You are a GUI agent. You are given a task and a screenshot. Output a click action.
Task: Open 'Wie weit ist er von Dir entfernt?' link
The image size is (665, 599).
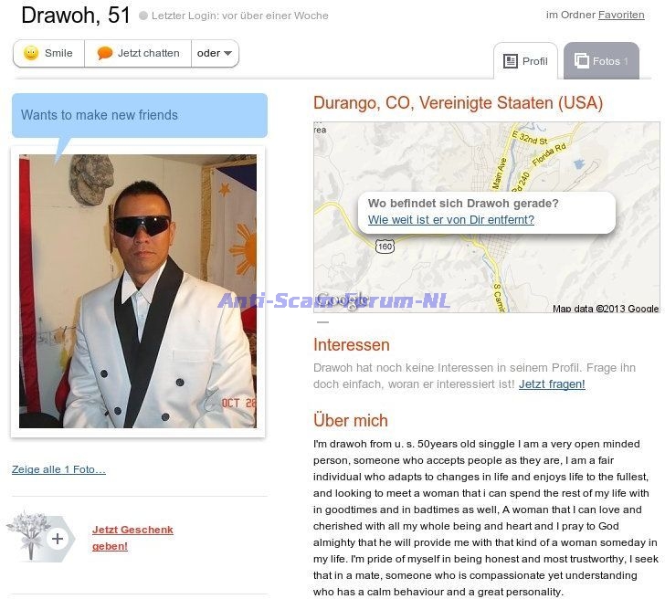(x=451, y=219)
